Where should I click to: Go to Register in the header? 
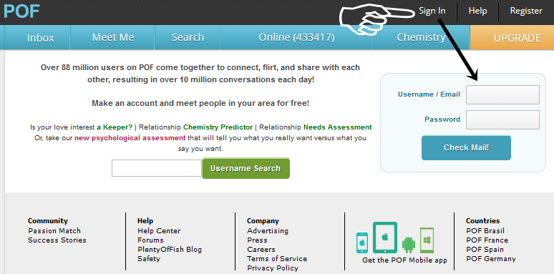(x=526, y=11)
